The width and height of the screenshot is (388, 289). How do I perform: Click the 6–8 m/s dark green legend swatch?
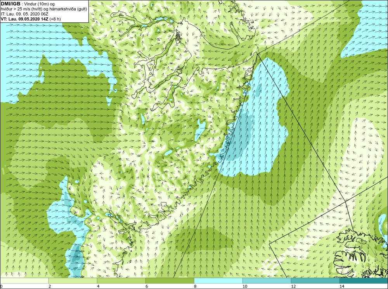pyautogui.click(x=170, y=281)
